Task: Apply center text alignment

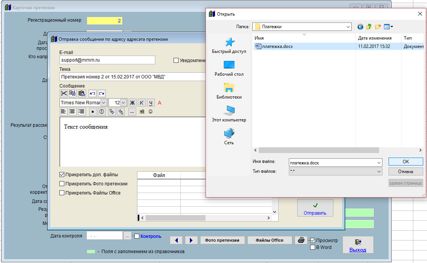Action: tap(72, 112)
